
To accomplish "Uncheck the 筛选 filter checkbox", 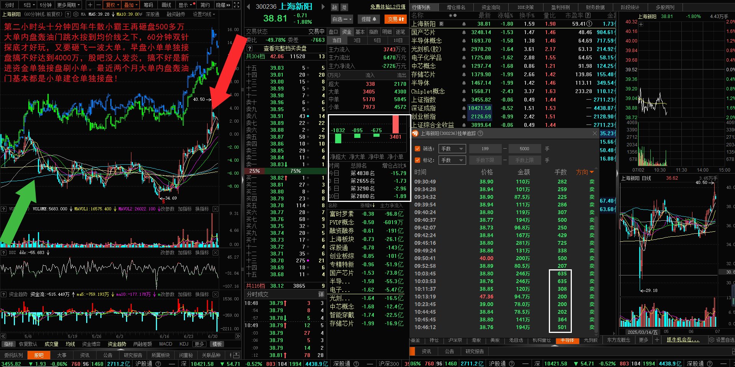I will pos(417,149).
